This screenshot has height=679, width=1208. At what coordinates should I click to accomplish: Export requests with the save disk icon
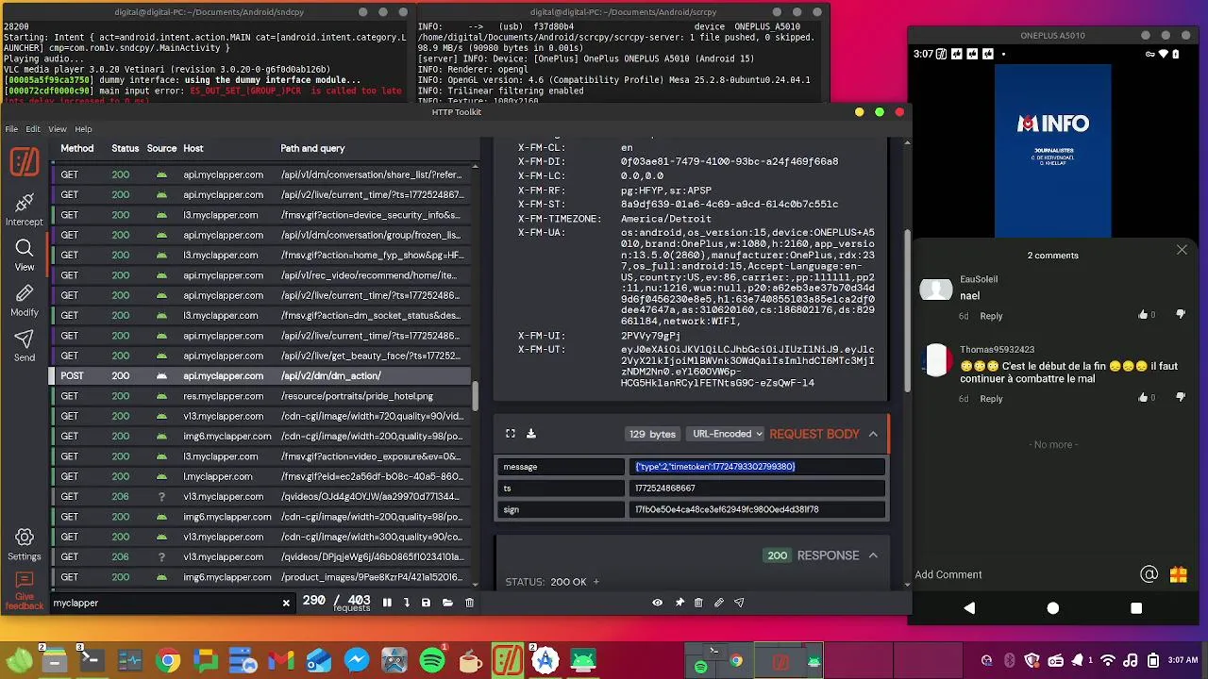(x=427, y=603)
